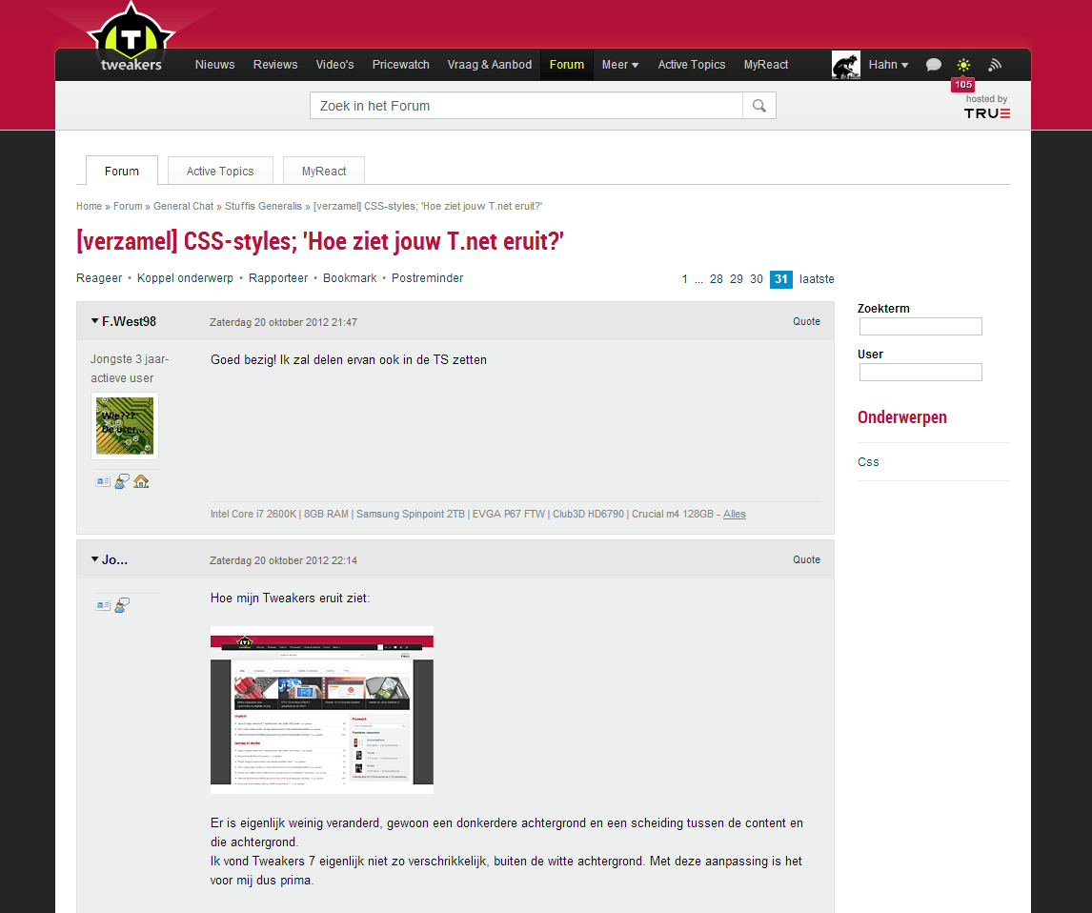Click Postreminder link
Image resolution: width=1092 pixels, height=913 pixels.
[x=427, y=278]
